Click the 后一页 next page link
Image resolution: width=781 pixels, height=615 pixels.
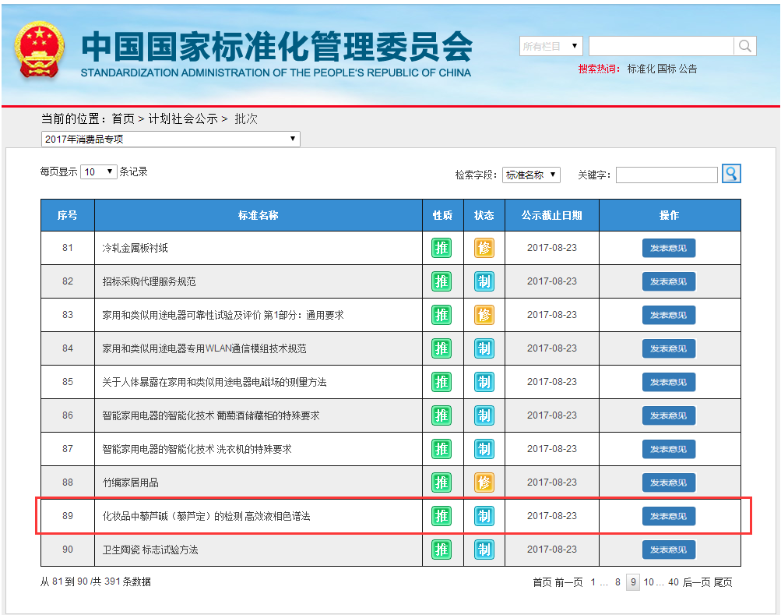696,582
